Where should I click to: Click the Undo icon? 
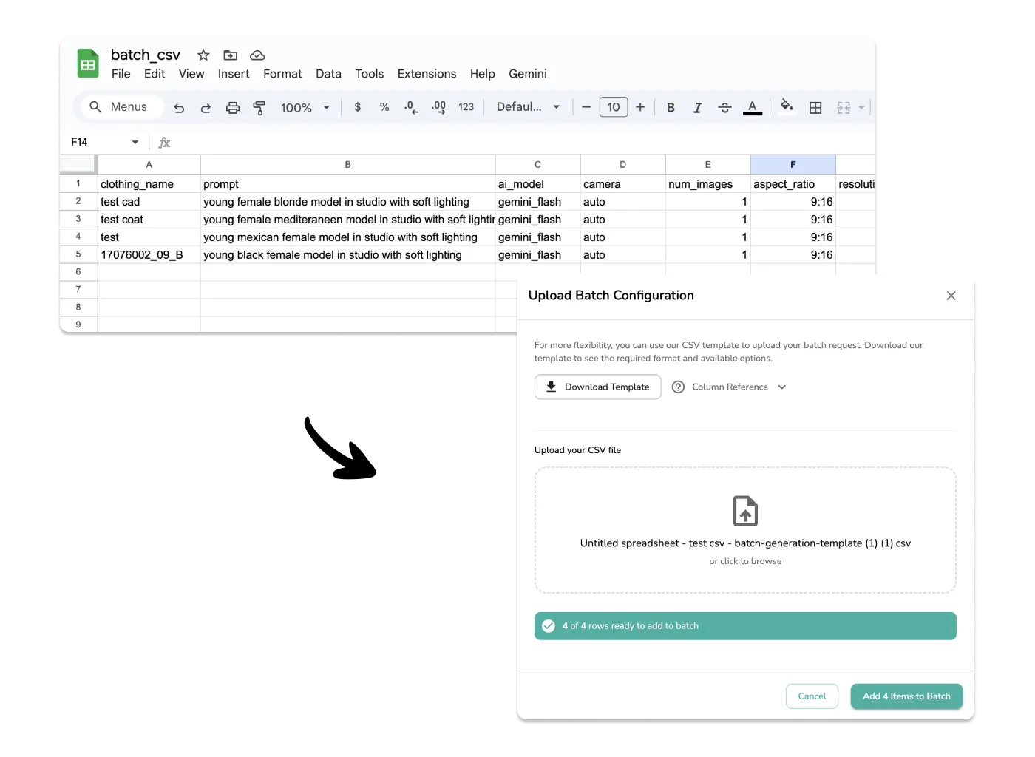pyautogui.click(x=179, y=107)
